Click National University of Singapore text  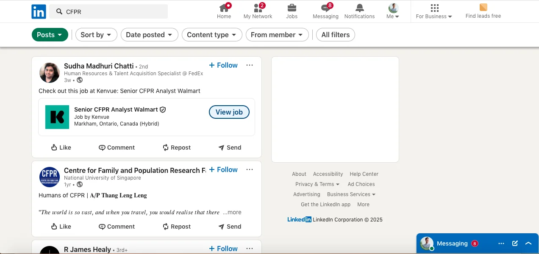[x=103, y=178]
